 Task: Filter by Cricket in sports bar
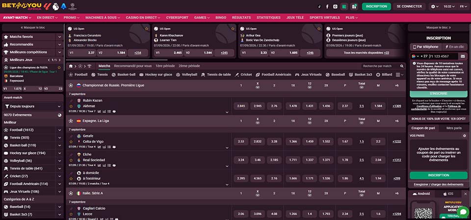pyautogui.click(x=243, y=74)
